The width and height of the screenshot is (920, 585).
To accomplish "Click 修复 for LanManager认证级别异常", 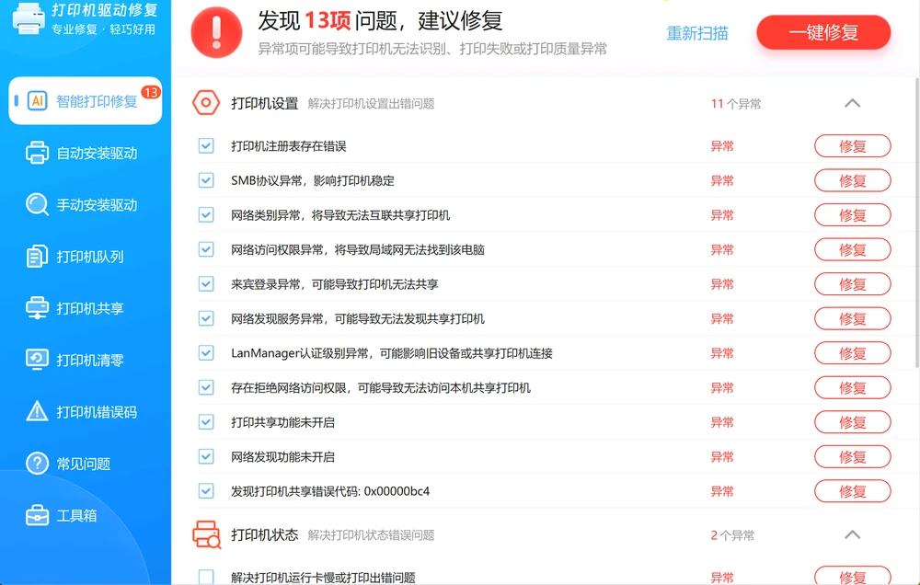I will (x=853, y=352).
